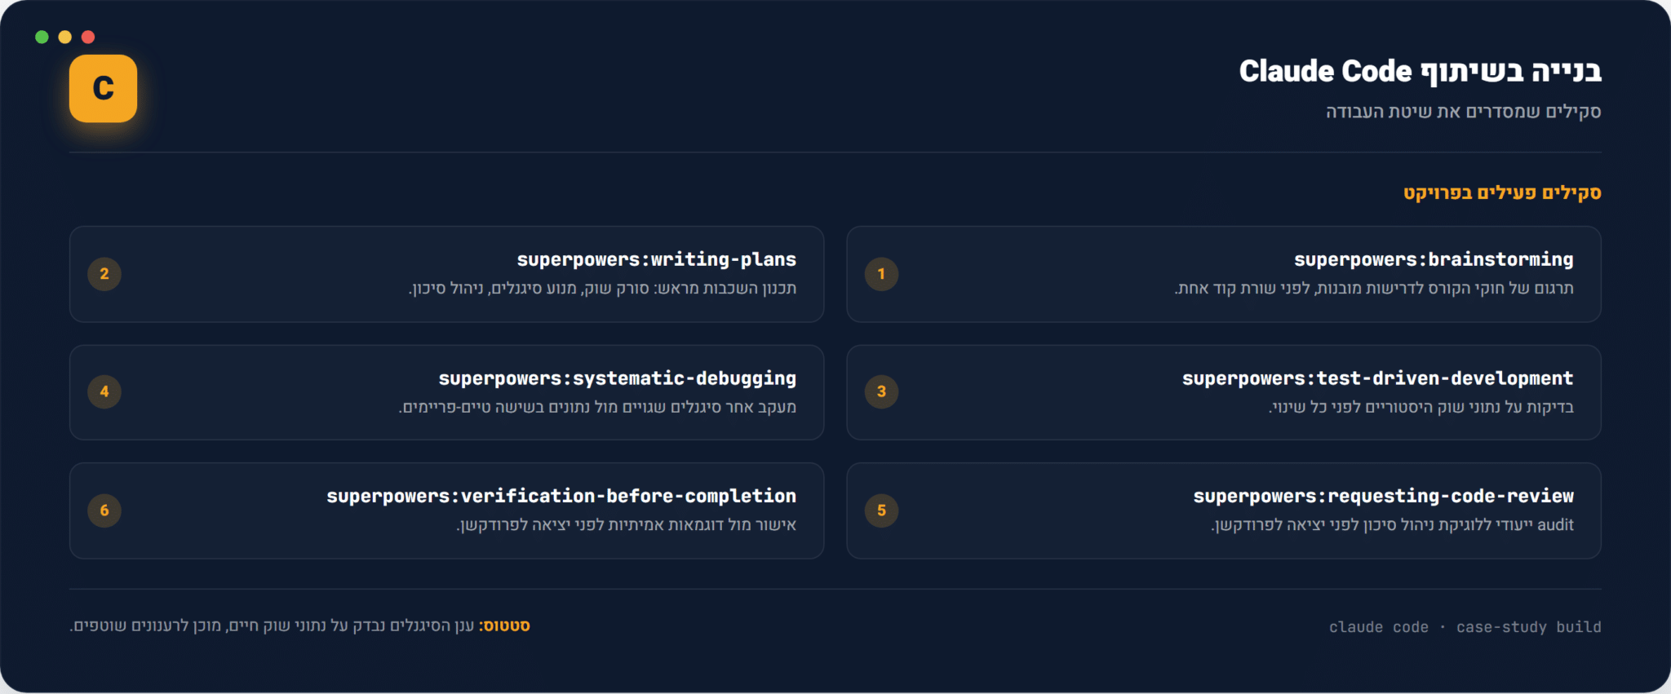Click the description under superpowers:verification-before-completion
Screen dimensions: 1671x694
[627, 525]
